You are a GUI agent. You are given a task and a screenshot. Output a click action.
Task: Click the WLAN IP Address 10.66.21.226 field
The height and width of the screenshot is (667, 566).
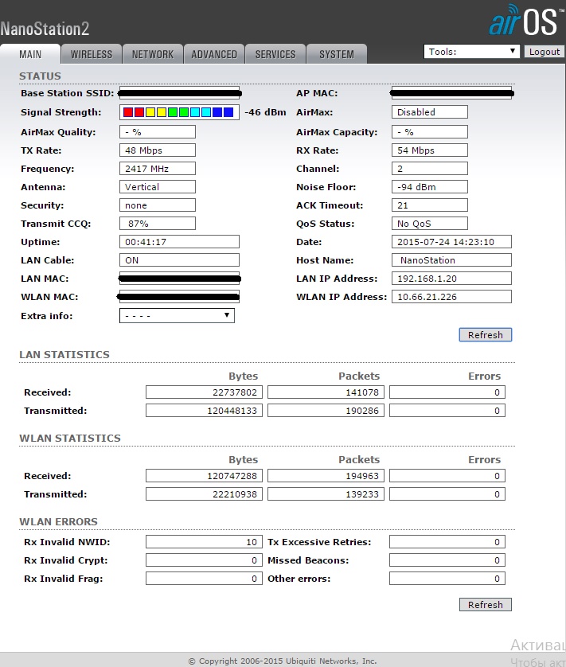coord(451,297)
